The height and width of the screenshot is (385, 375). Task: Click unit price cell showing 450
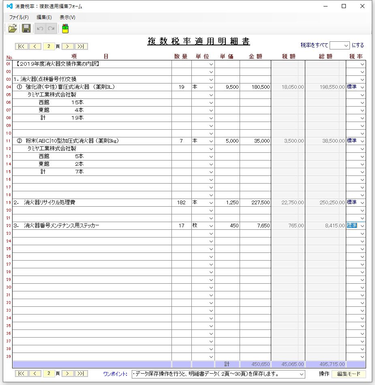tap(227, 226)
